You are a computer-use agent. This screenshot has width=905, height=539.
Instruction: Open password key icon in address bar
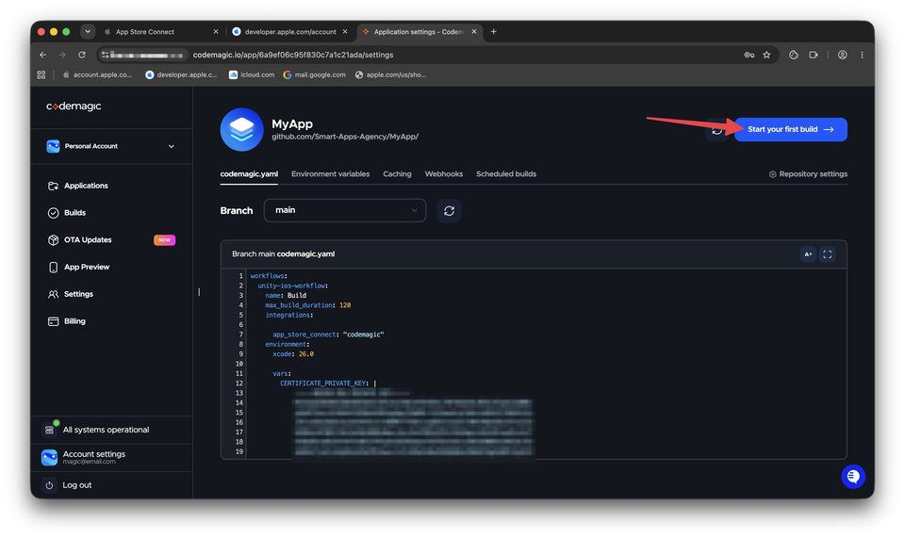(749, 55)
